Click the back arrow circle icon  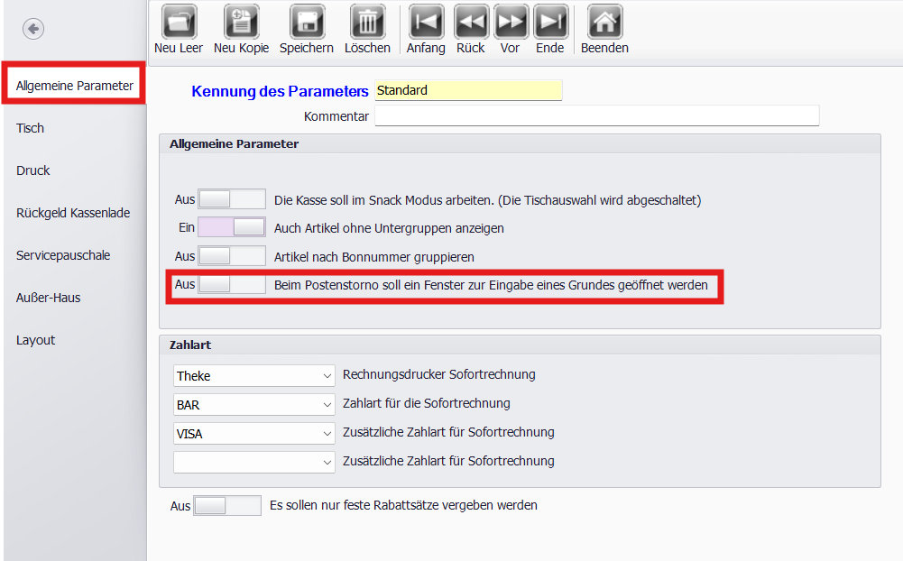pyautogui.click(x=33, y=29)
